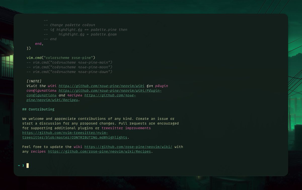The height and width of the screenshot is (190, 302).
Task: Open the wiki URL following 'Feel free to update'
Action: pos(128,147)
